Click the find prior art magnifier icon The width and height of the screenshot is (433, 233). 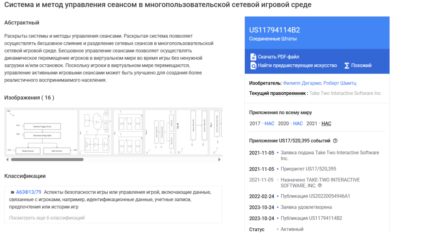253,66
